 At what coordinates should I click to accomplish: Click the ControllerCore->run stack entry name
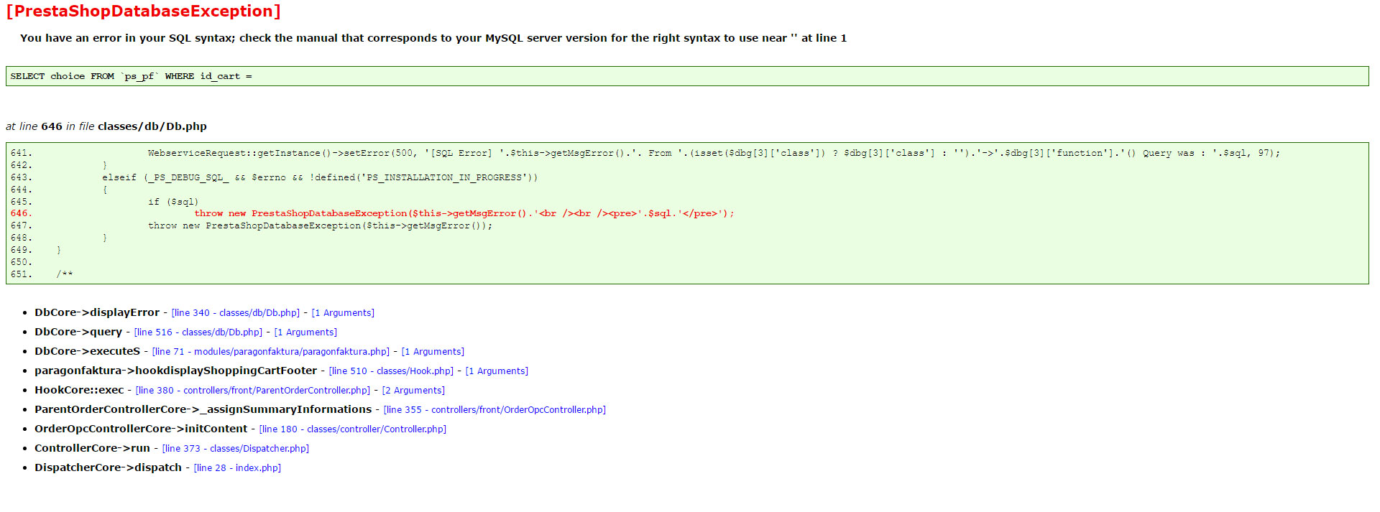93,449
